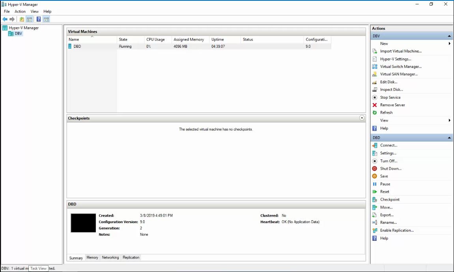Sort by the Status column header
454x272 pixels.
(x=272, y=39)
